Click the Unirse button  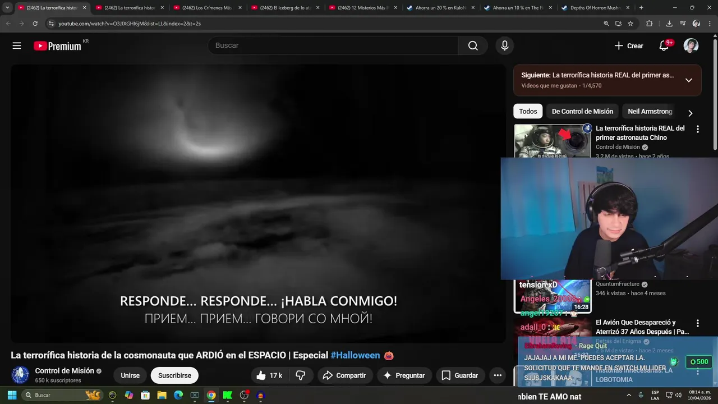pyautogui.click(x=130, y=375)
